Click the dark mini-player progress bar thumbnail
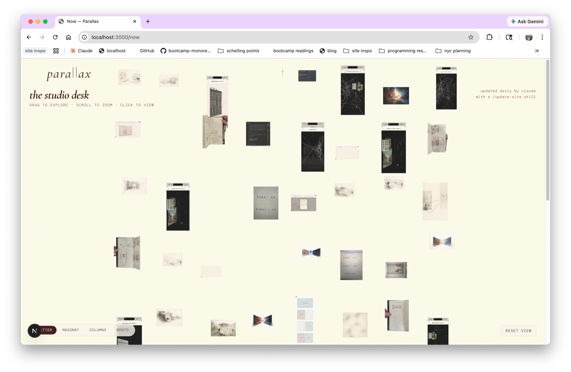 tap(307, 75)
